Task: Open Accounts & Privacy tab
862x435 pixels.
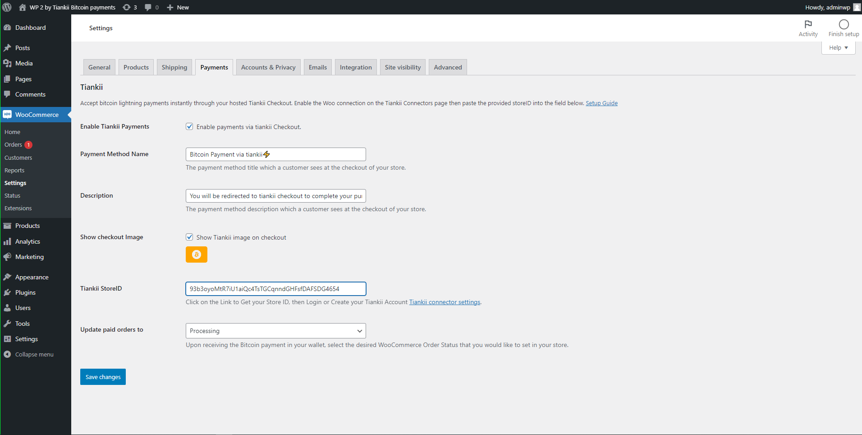Action: [x=268, y=67]
